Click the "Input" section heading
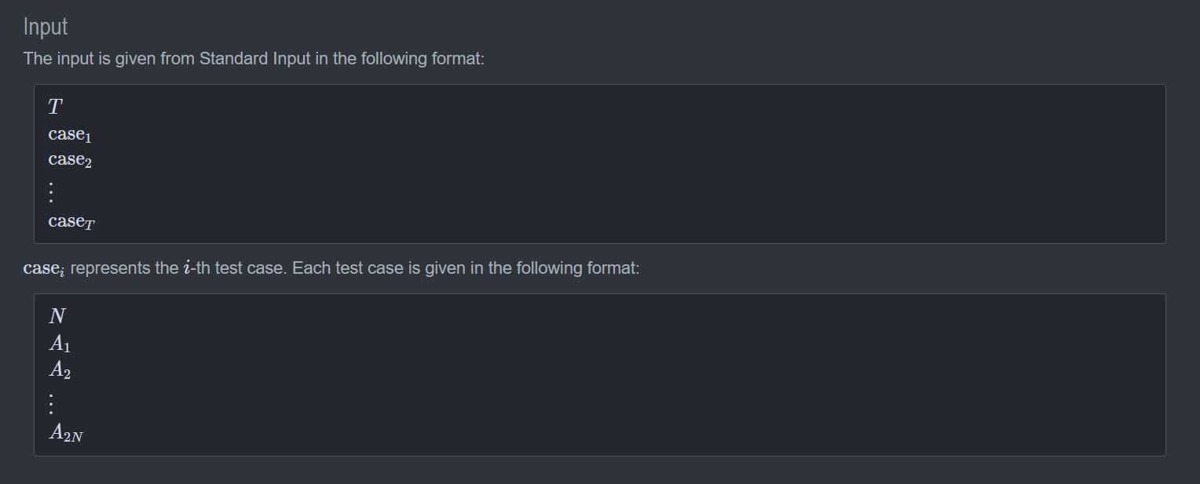The height and width of the screenshot is (484, 1200). click(x=46, y=27)
